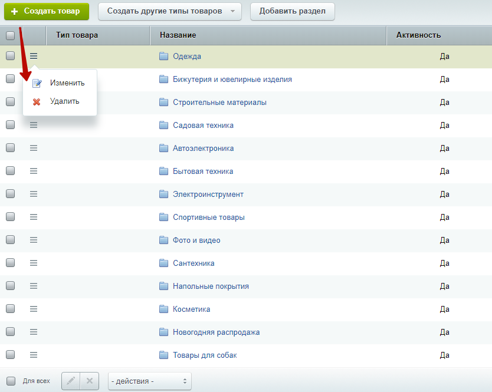Check the checkbox for Бижутерия и ювелирные изделия
The height and width of the screenshot is (392, 492).
[11, 79]
